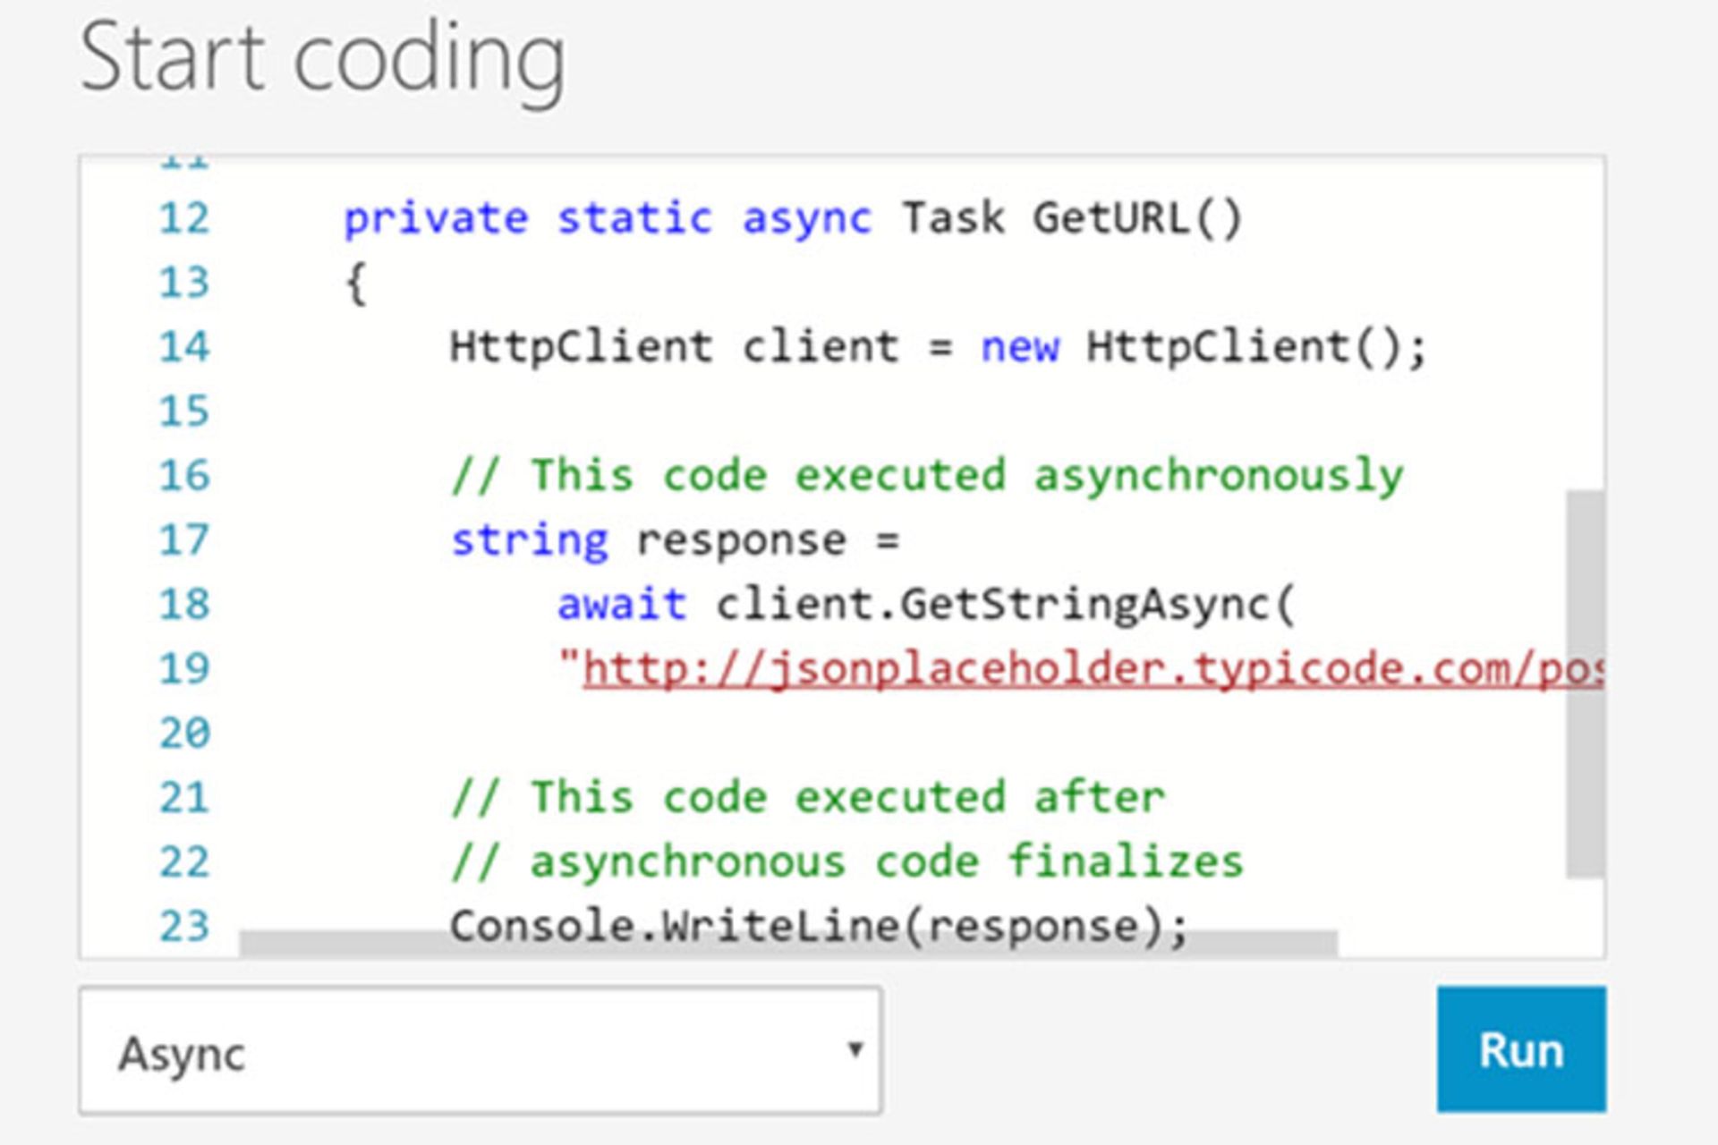The width and height of the screenshot is (1718, 1145).
Task: Click the await keyword on line 18
Action: coord(621,605)
